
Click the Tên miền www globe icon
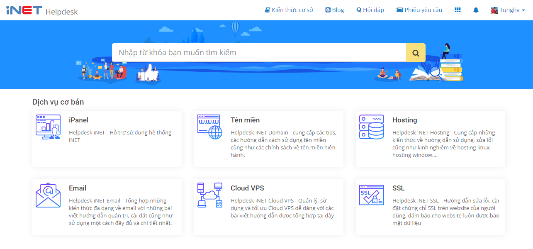click(x=210, y=127)
